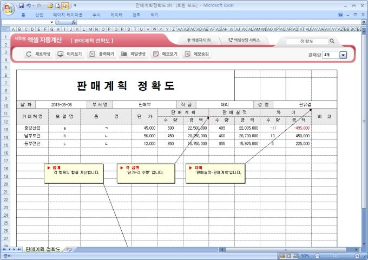
Task: Switch to the 페이지 레이아웃 ribbon tab
Action: (x=68, y=15)
